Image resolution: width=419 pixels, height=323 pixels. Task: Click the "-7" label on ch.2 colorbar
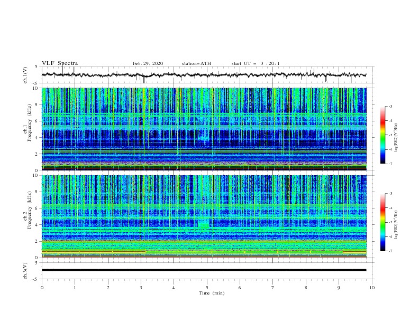pos(390,251)
